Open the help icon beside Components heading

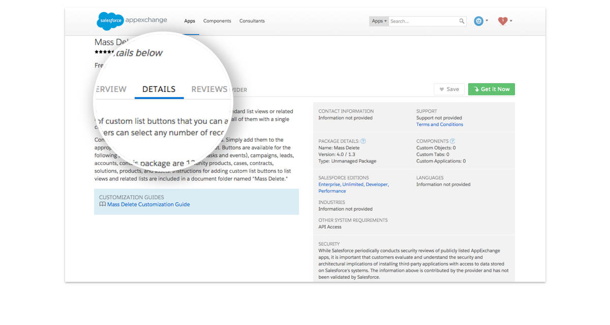click(452, 141)
